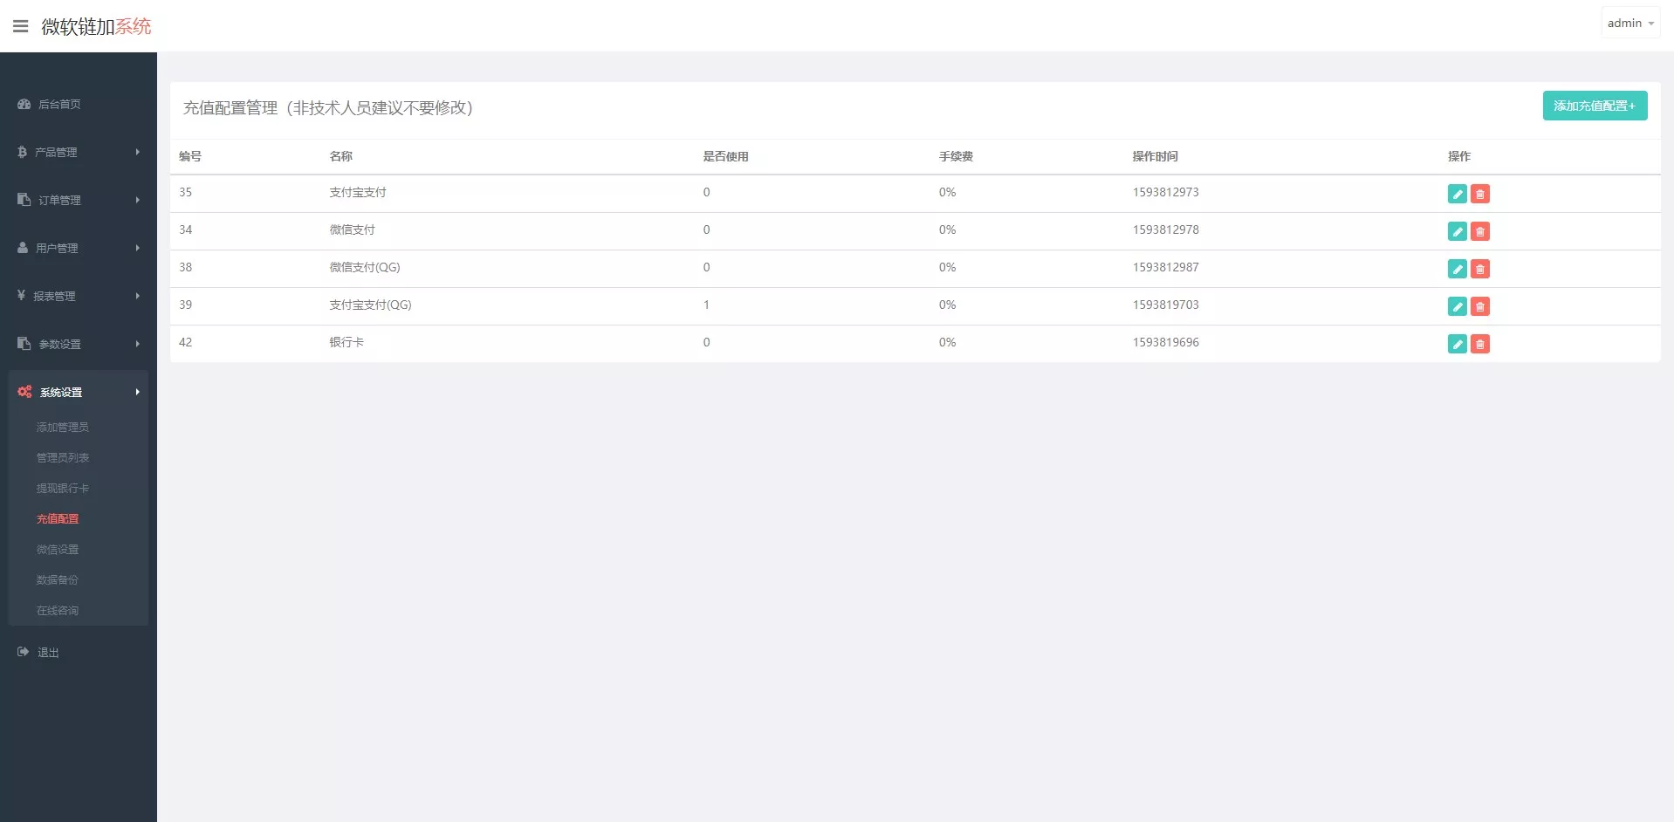1674x822 pixels.
Task: Delete the 支付宝支付 row with trash icon
Action: (x=1479, y=194)
